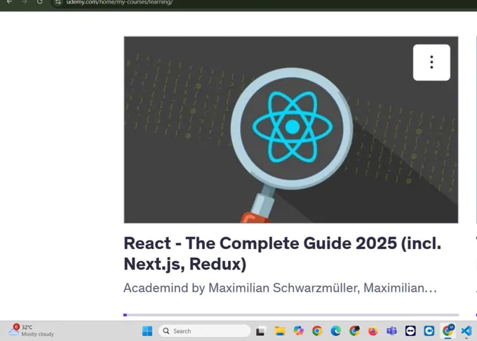The width and height of the screenshot is (477, 341).
Task: Go back with the browser back arrow
Action: 9,2
